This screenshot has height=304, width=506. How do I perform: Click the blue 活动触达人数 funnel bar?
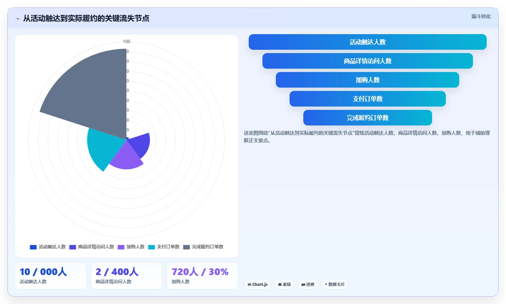coord(368,42)
